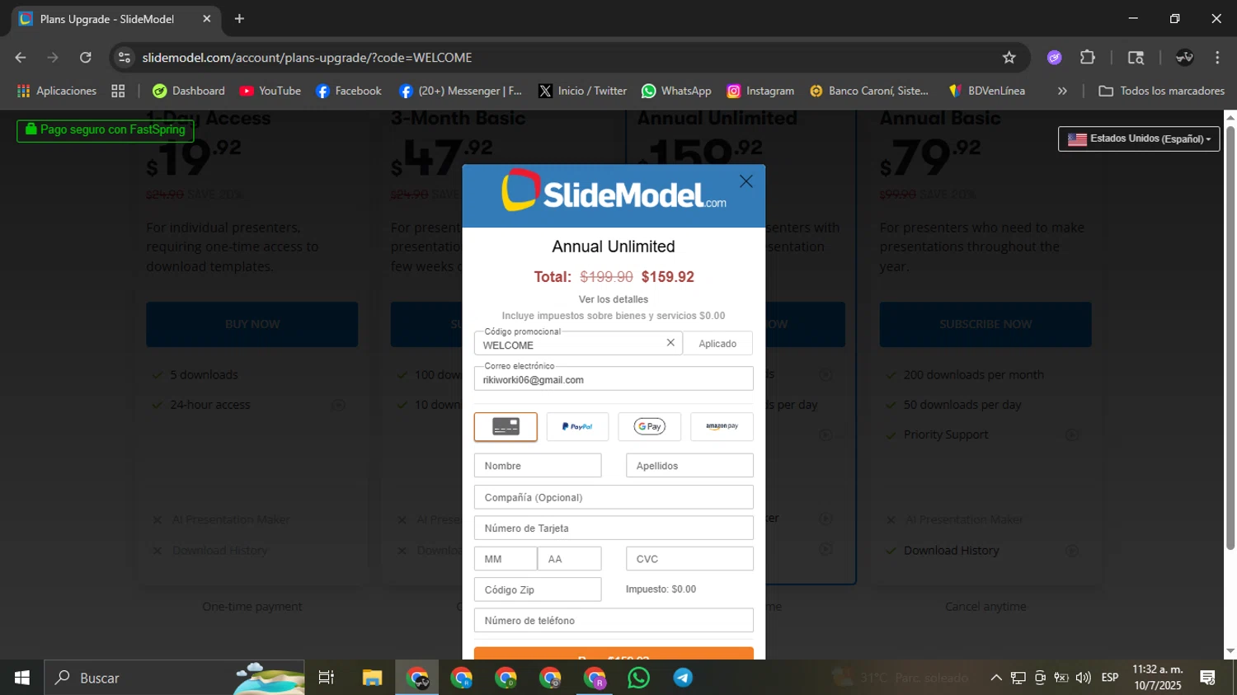Viewport: 1237px width, 695px height.
Task: Select the credit card payment option
Action: tap(506, 426)
